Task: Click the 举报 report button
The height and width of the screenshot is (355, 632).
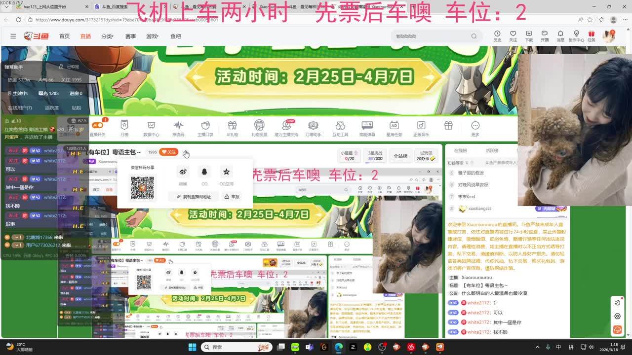Action: pyautogui.click(x=232, y=196)
